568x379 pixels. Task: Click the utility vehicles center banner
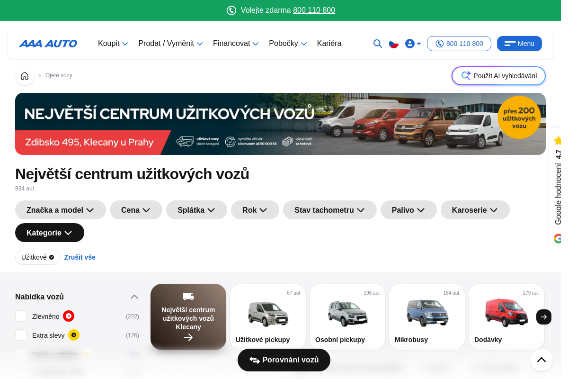[280, 124]
